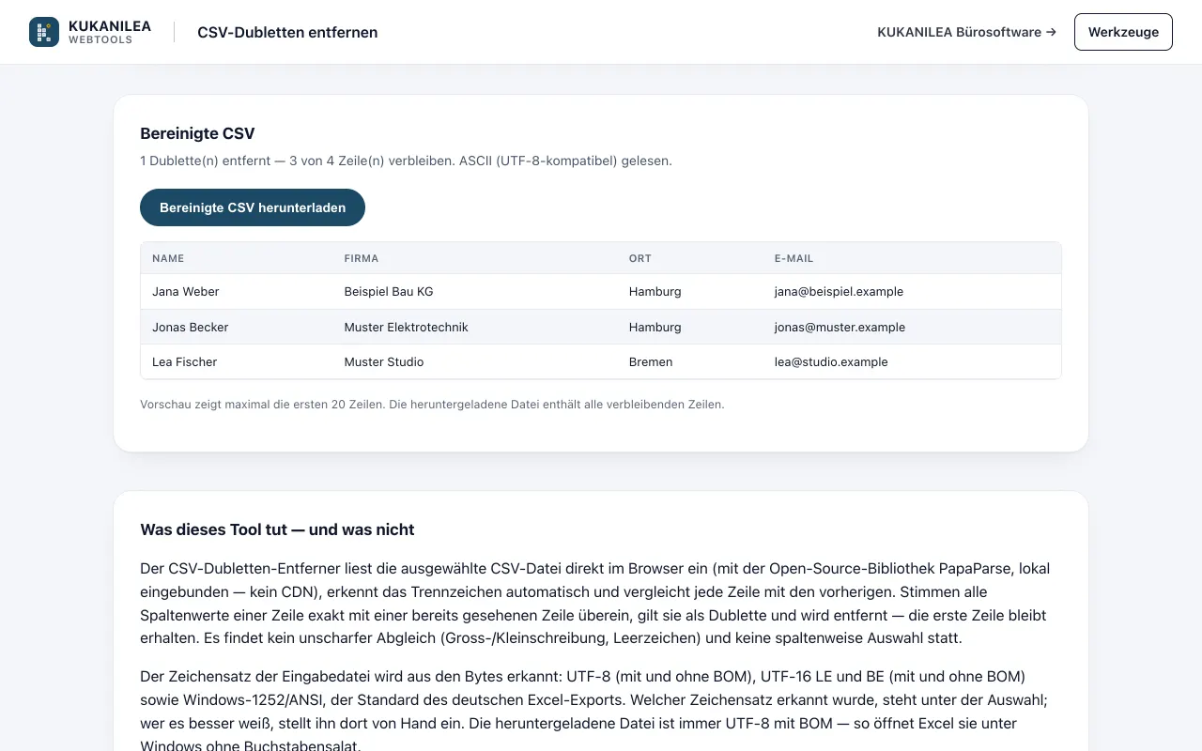Open the KUKANILEA Bürosoftware link
This screenshot has width=1202, height=751.
point(966,32)
